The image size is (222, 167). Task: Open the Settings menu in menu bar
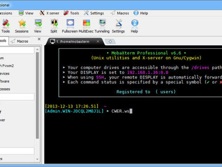[94, 13]
